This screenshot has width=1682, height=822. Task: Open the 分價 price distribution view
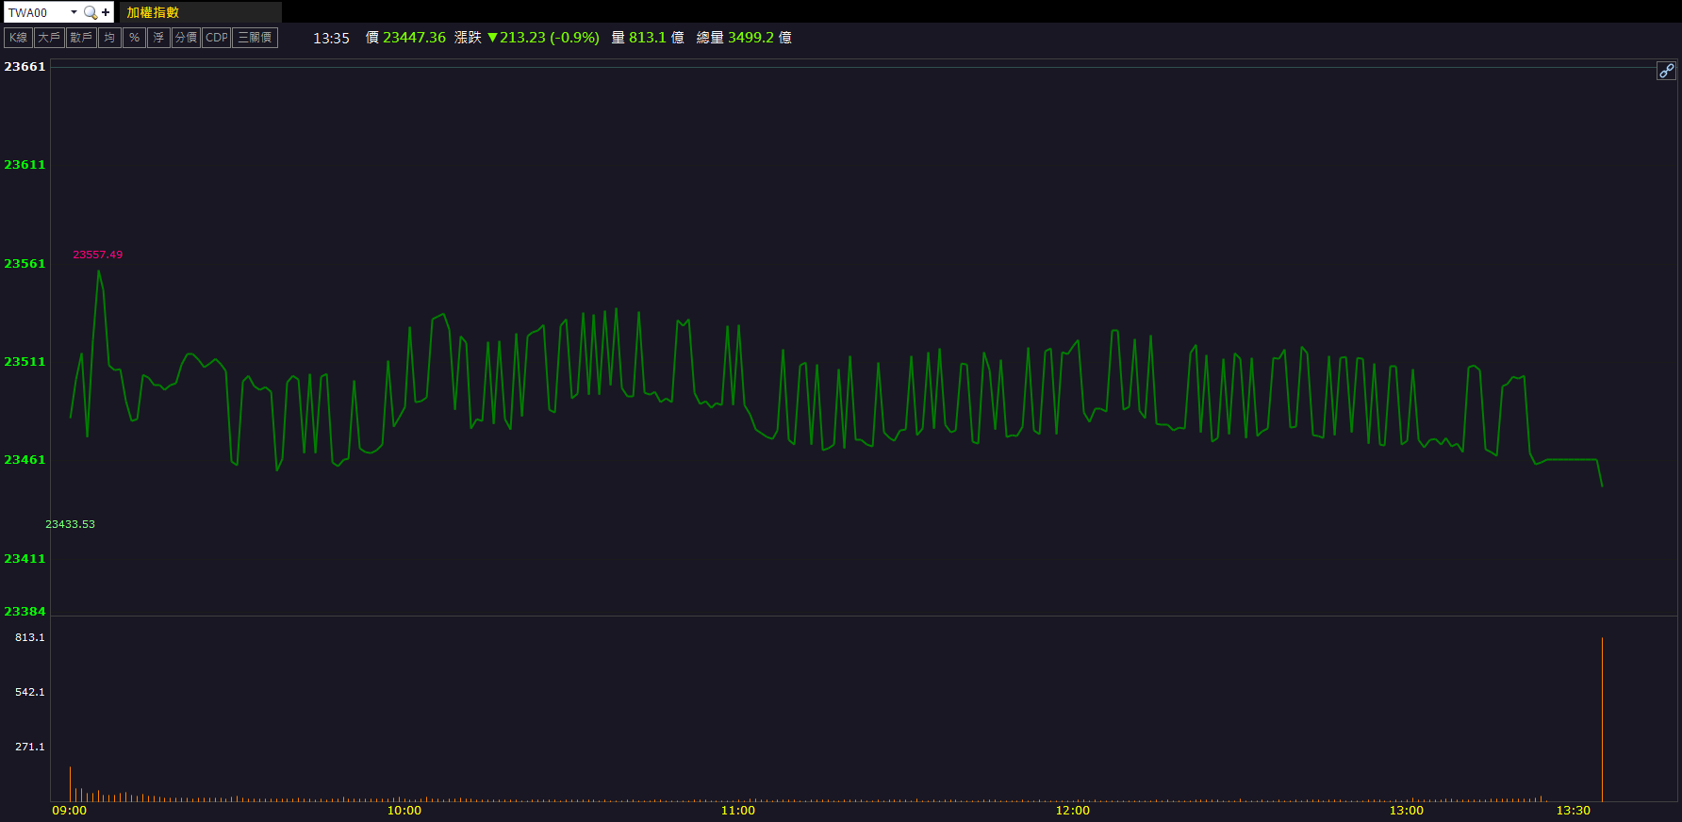click(186, 38)
